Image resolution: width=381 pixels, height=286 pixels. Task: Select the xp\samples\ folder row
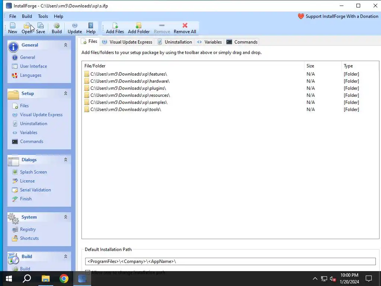click(x=230, y=102)
